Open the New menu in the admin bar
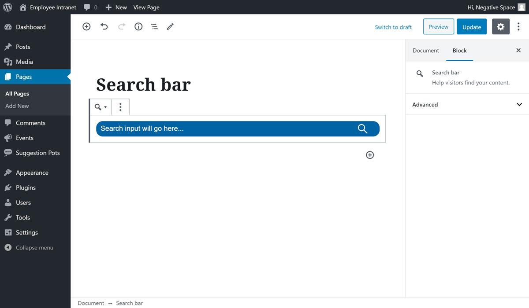Viewport: 529px width, 308px height. point(116,7)
